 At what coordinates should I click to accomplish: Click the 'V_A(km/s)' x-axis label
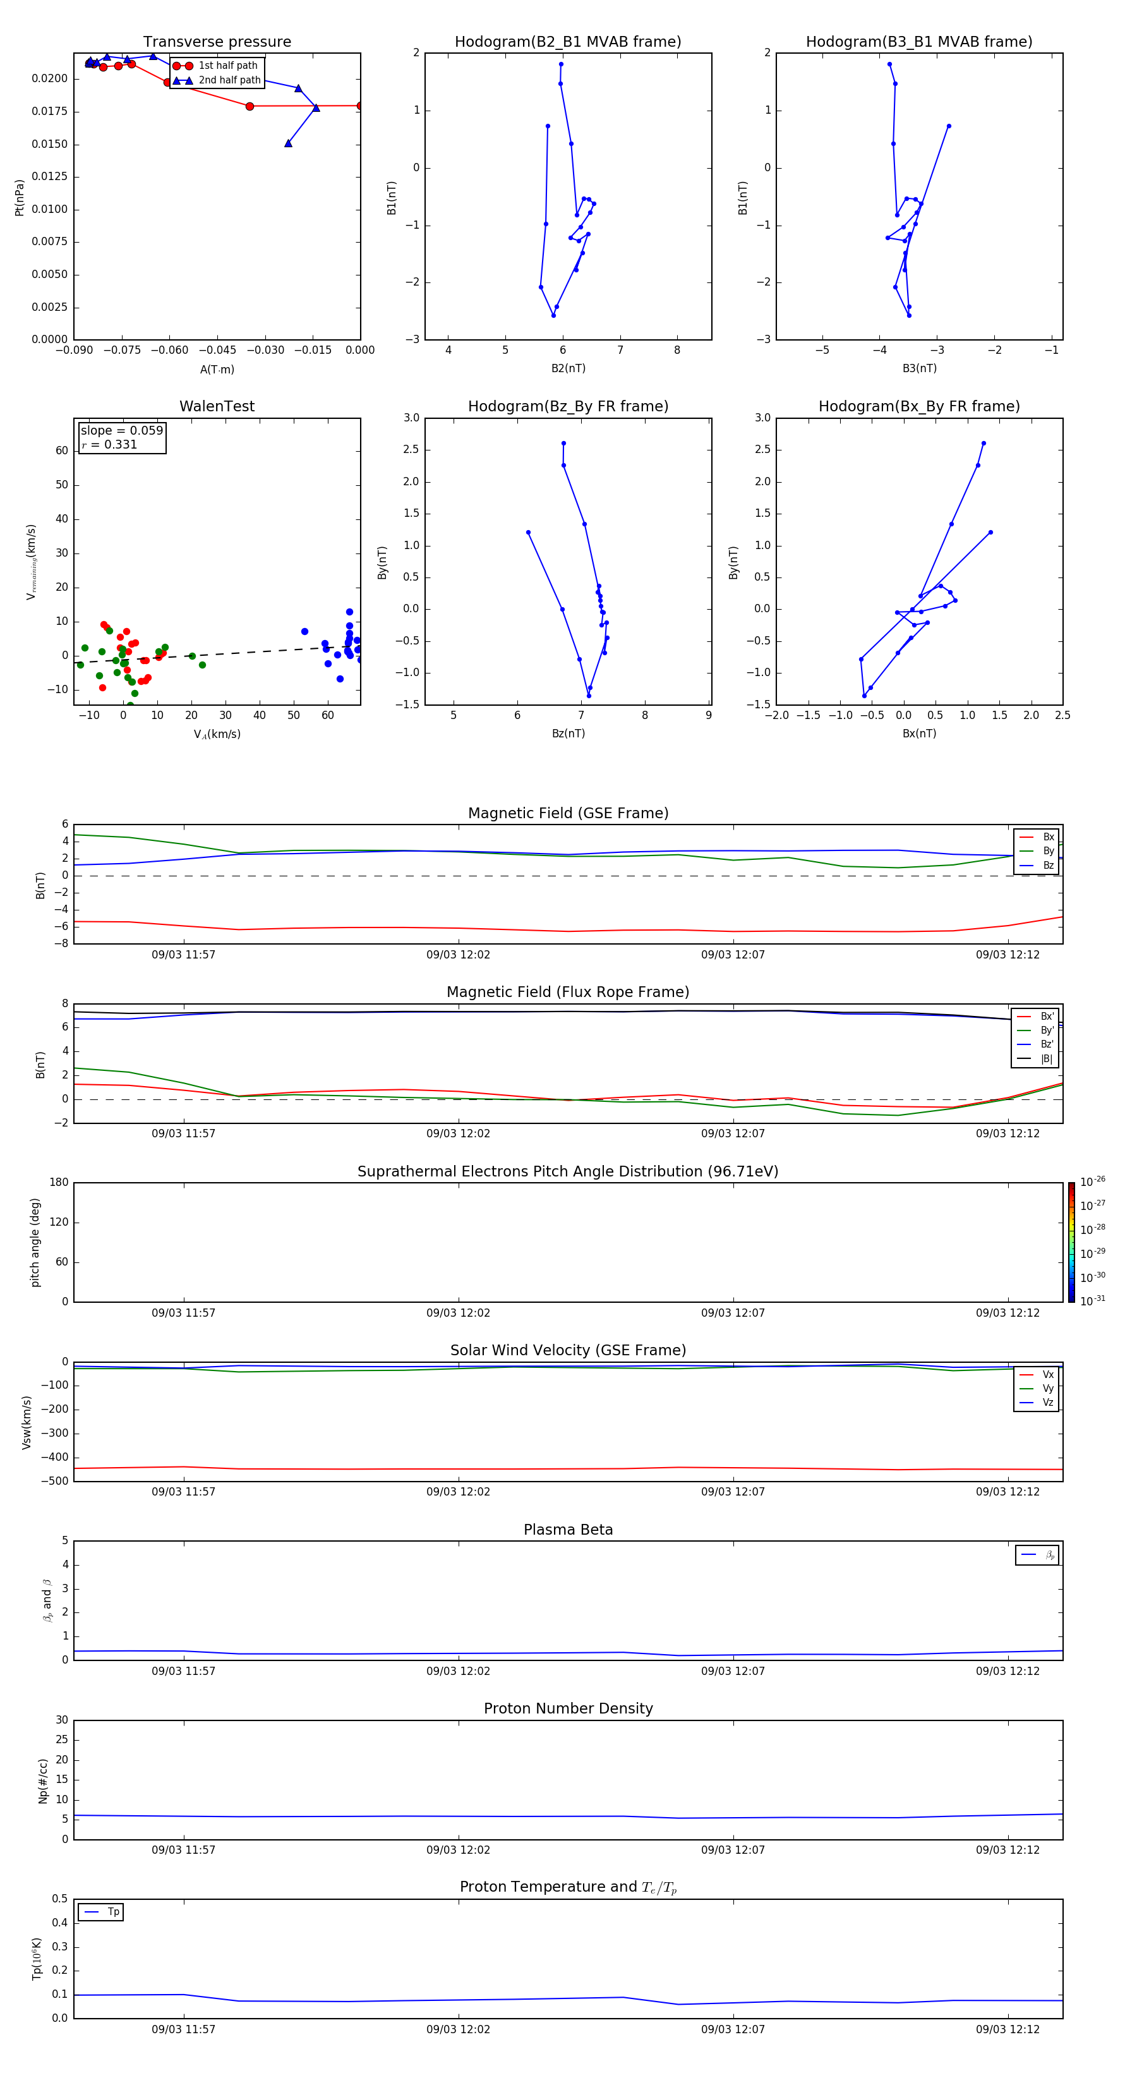pyautogui.click(x=217, y=734)
